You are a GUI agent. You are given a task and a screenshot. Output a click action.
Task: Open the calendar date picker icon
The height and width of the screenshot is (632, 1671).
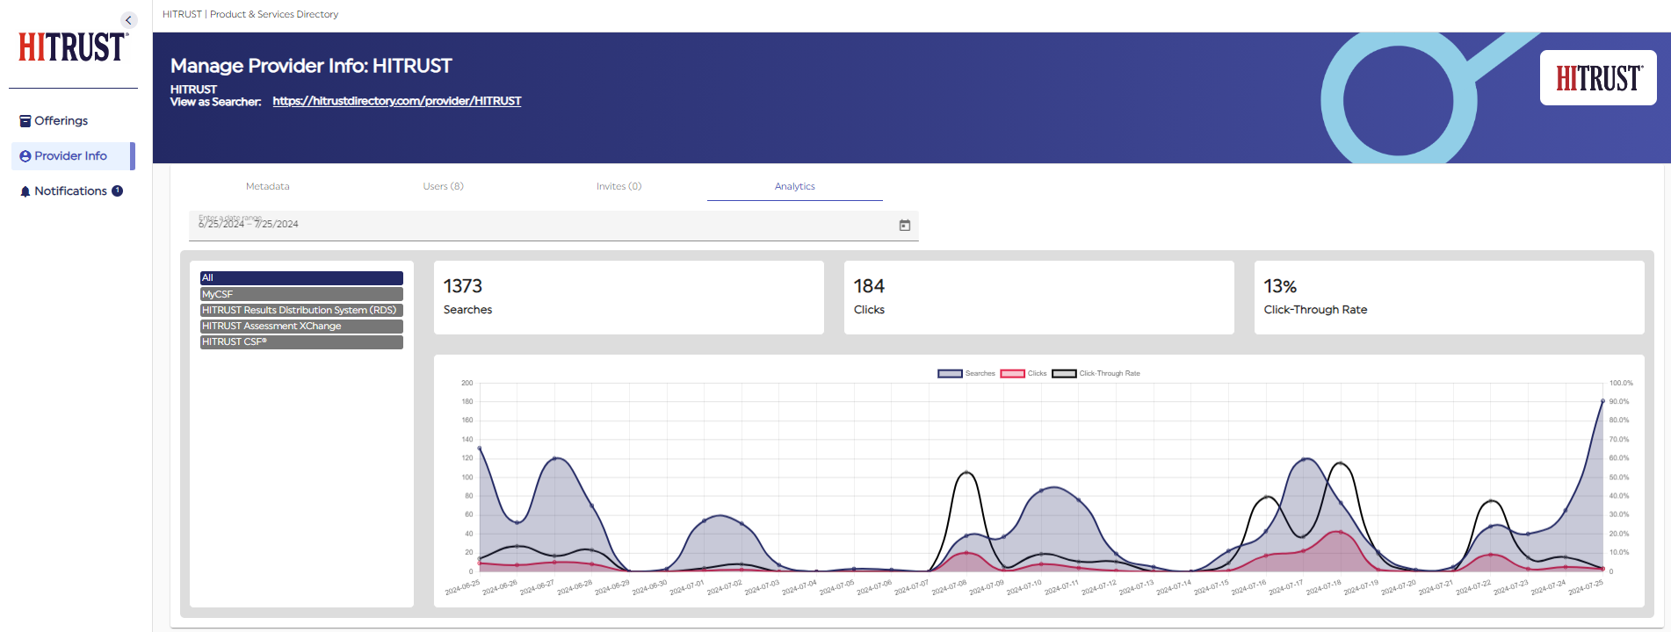pyautogui.click(x=905, y=226)
